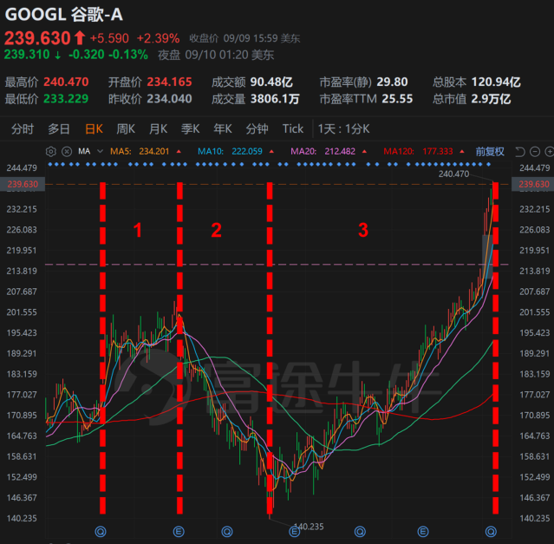Switch to the 多日 chart tab
The image size is (554, 544).
[59, 128]
